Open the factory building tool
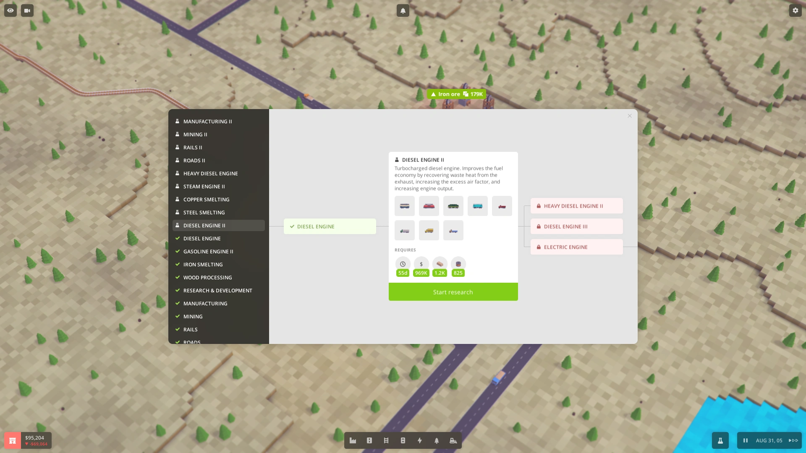The image size is (806, 453). (x=353, y=440)
